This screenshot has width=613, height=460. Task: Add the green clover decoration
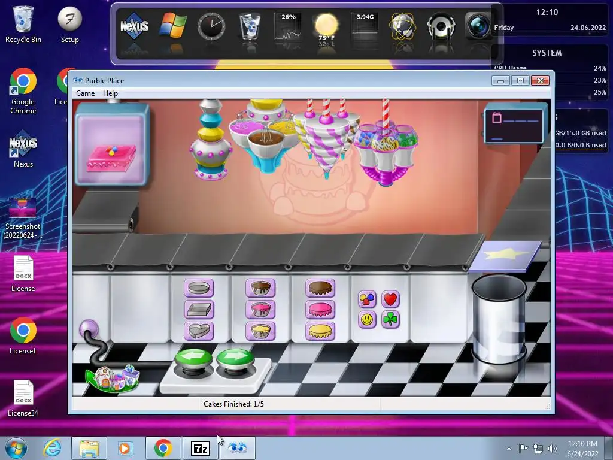pyautogui.click(x=390, y=320)
